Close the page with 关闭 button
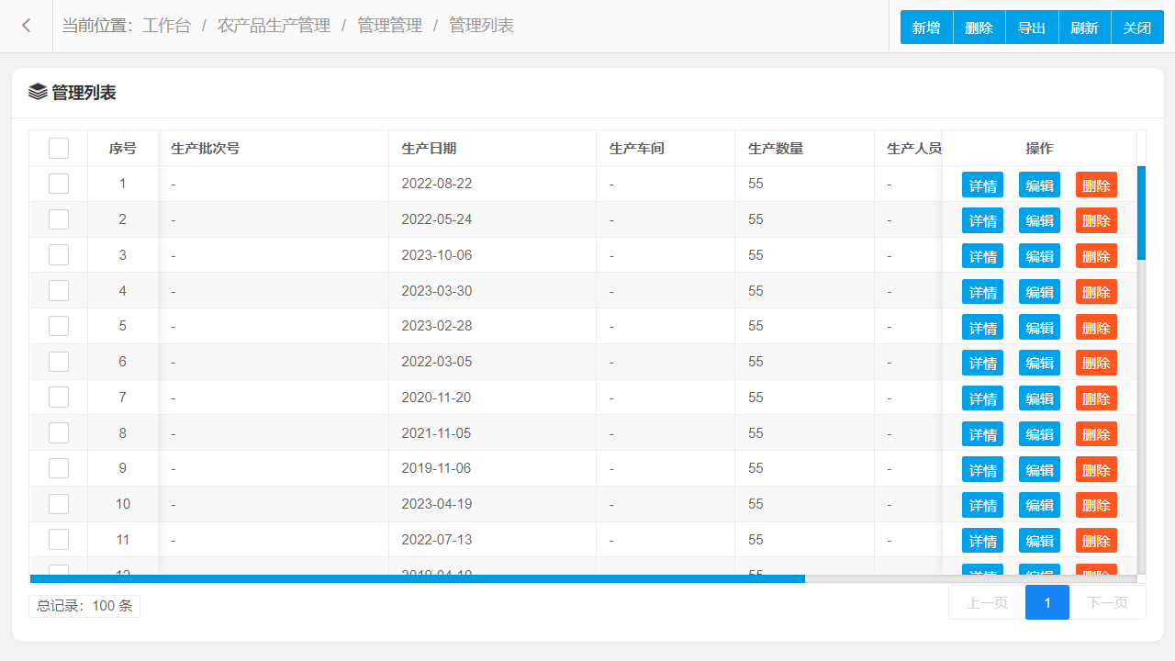This screenshot has width=1175, height=661. click(x=1137, y=28)
